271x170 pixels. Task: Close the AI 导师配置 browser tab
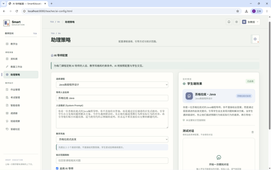pyautogui.click(x=45, y=4)
